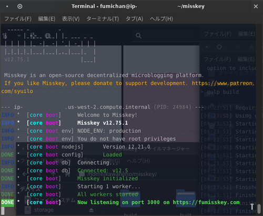
Task: Close the Terminal window
Action: click(x=256, y=6)
